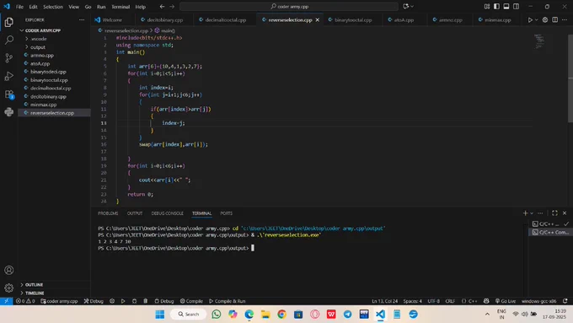Select the second C/C++ Compile terminal entry

point(550,232)
